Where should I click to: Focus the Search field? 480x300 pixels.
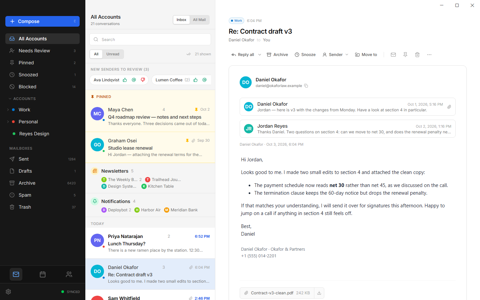[x=150, y=39]
